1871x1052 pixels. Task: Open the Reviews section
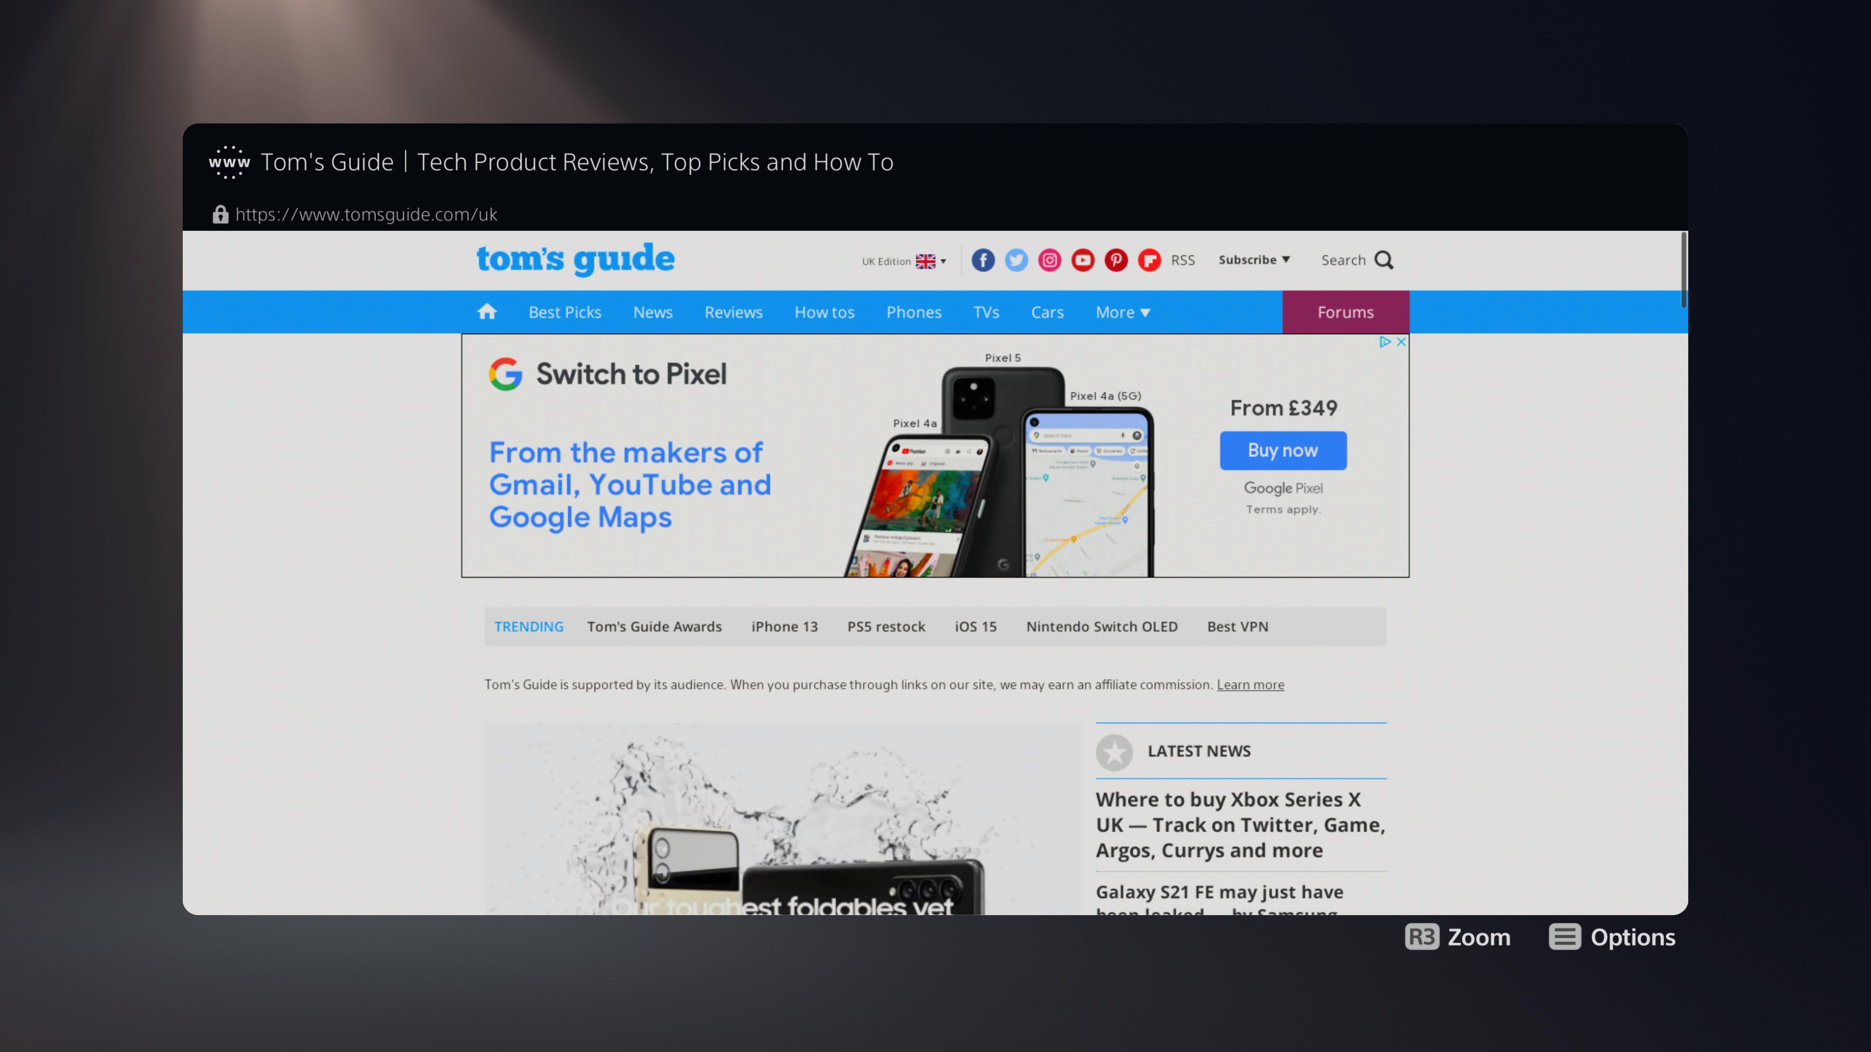[x=734, y=312]
